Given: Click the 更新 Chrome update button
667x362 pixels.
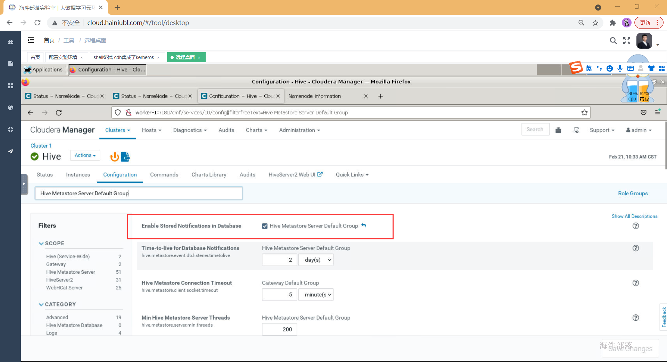Looking at the screenshot, I should [649, 23].
